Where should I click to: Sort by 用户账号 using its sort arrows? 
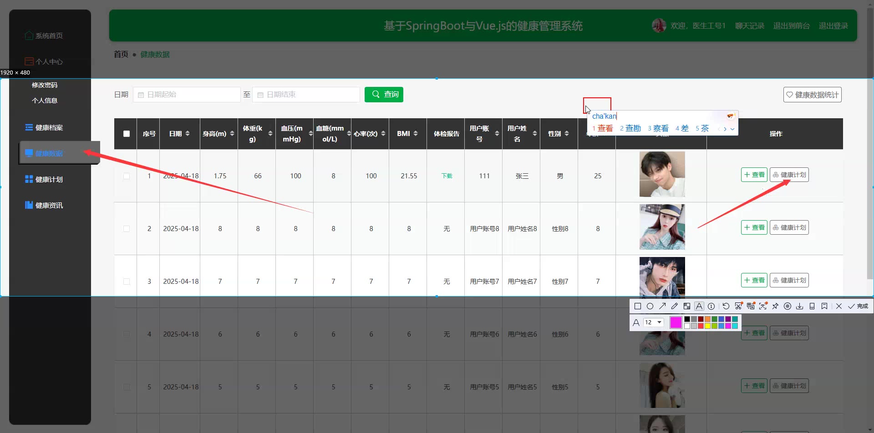[497, 134]
